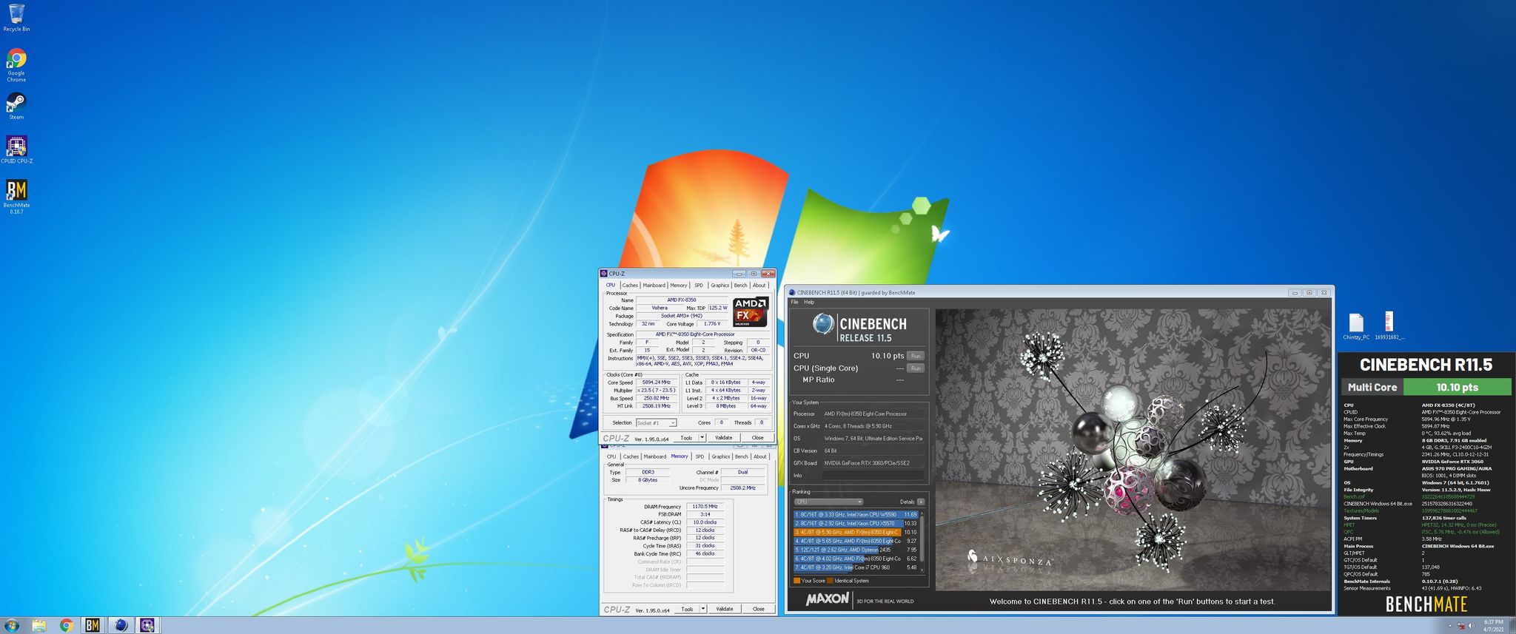Viewport: 1516px width, 634px height.
Task: Click the Cinebench globe logo
Action: pos(822,325)
